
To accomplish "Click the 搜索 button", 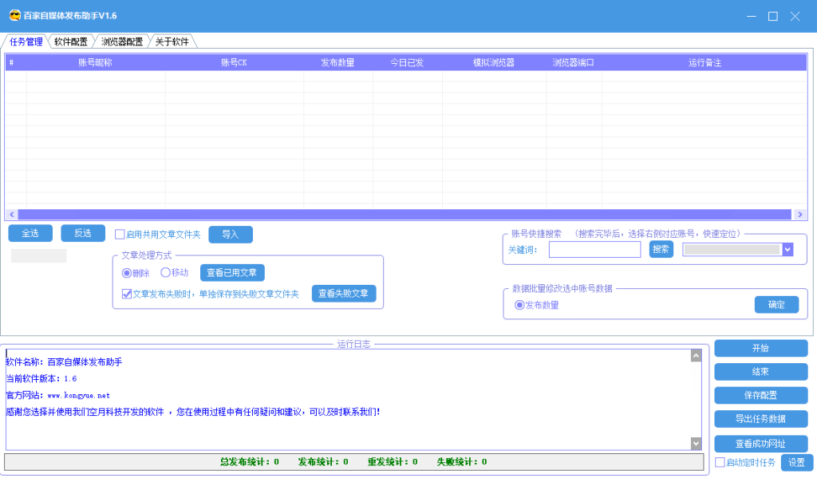I will (x=661, y=249).
